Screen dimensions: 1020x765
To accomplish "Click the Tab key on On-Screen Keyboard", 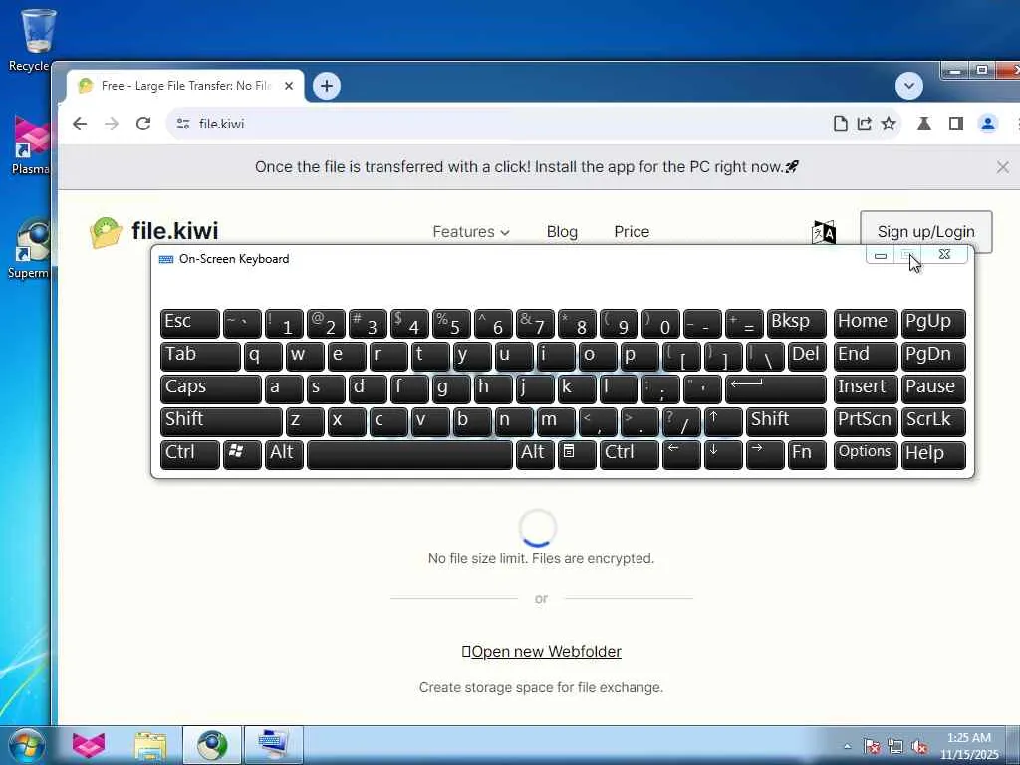I will [x=200, y=356].
